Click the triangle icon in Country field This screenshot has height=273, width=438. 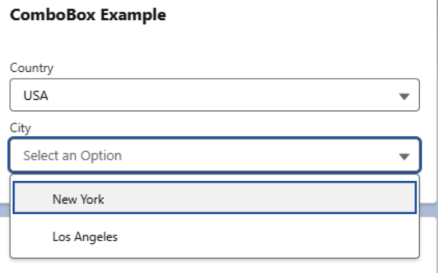(x=404, y=96)
